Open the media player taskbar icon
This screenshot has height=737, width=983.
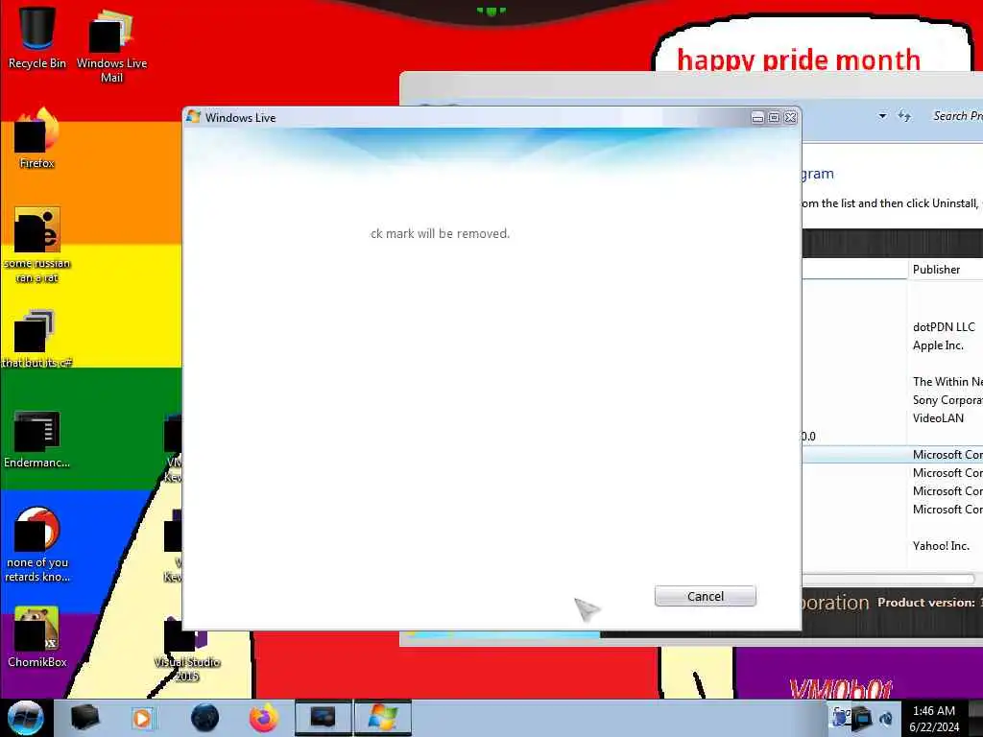coord(142,718)
